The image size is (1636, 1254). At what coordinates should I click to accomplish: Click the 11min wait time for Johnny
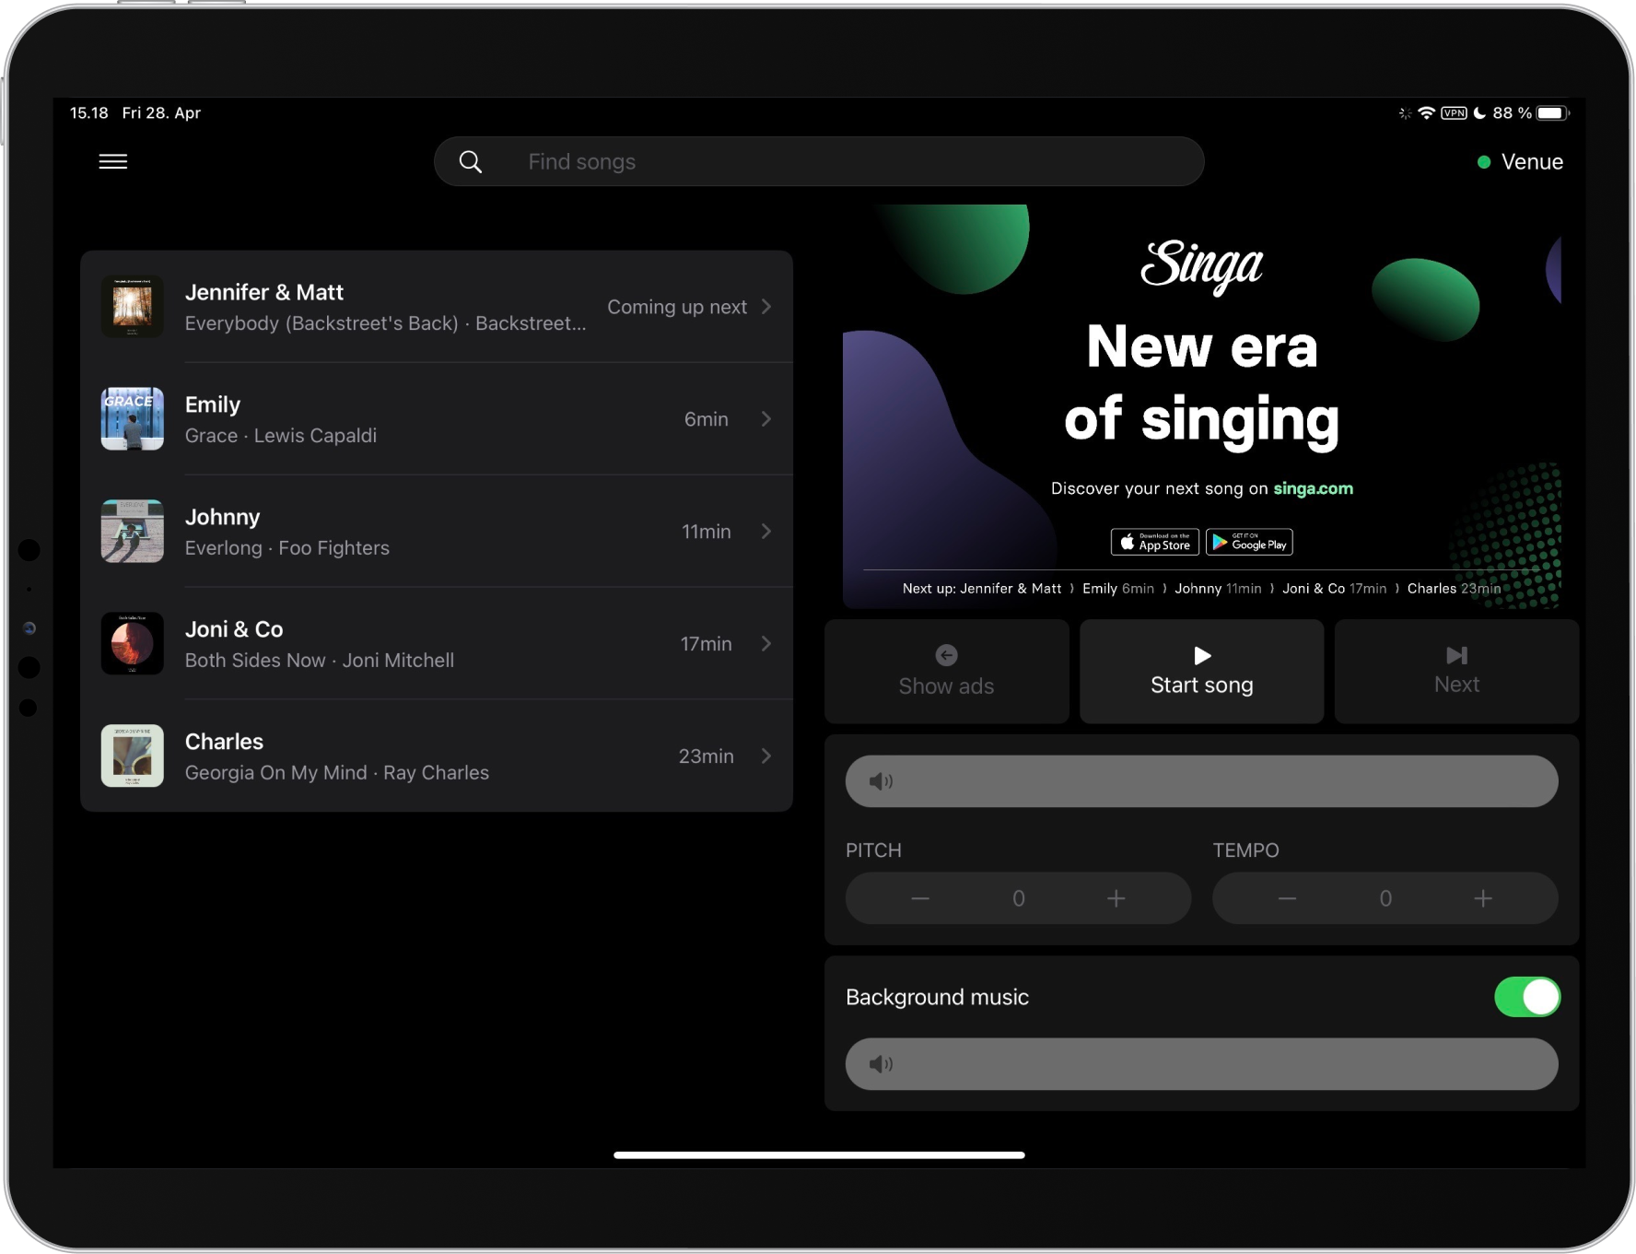tap(707, 532)
